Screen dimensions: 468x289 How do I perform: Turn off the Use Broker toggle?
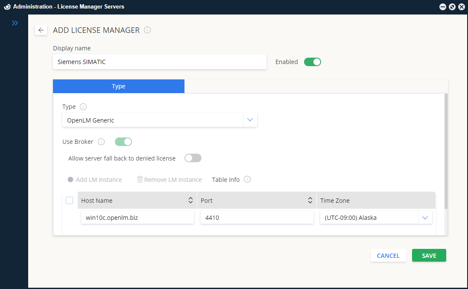pyautogui.click(x=123, y=141)
